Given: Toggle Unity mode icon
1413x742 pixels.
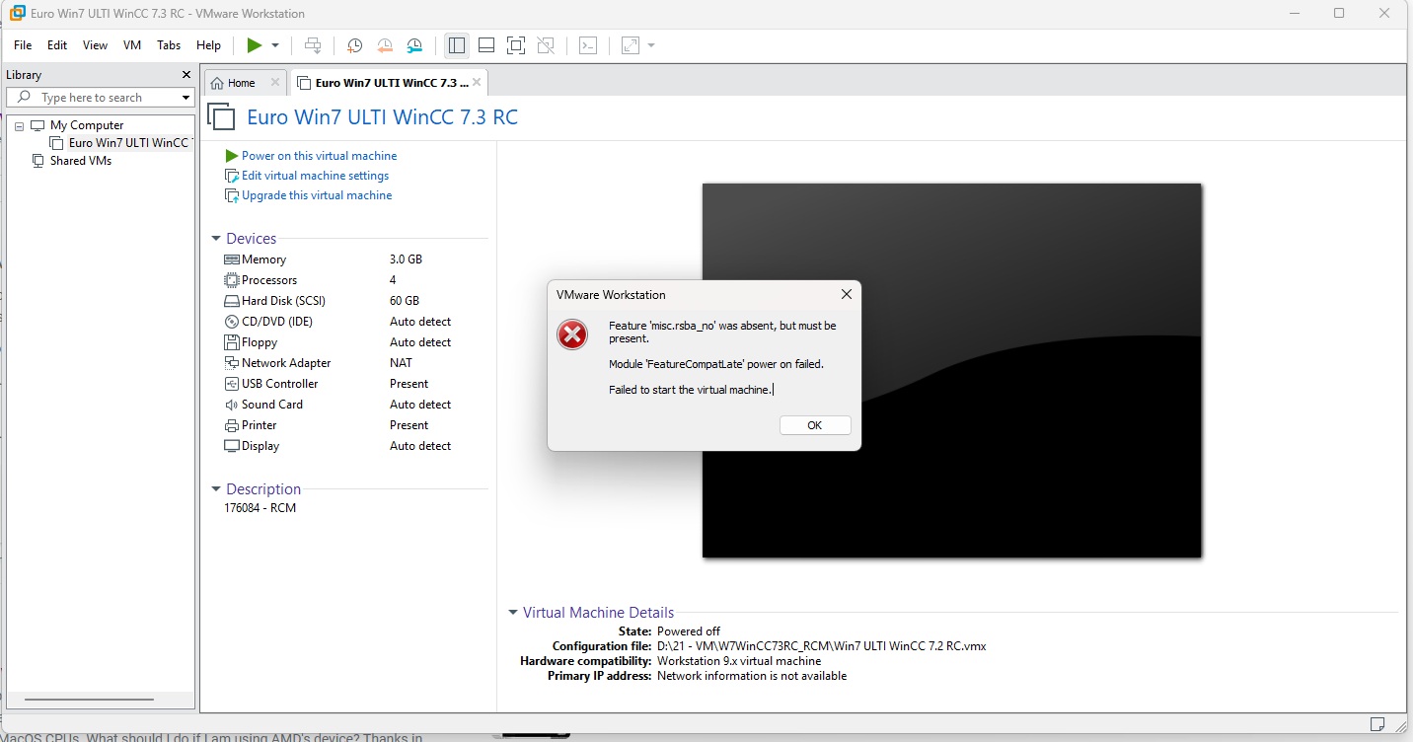Looking at the screenshot, I should [x=546, y=45].
